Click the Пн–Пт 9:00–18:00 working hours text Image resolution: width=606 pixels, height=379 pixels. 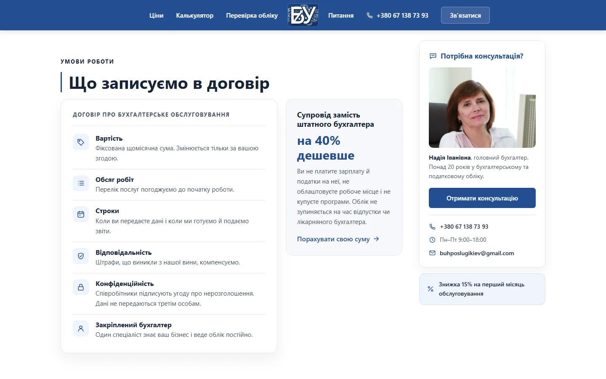tap(463, 240)
